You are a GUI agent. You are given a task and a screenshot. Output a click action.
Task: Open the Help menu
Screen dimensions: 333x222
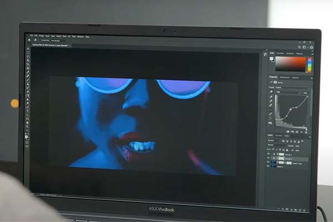87,37
